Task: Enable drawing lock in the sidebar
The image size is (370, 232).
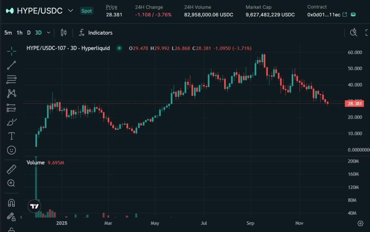Action: pos(11,217)
